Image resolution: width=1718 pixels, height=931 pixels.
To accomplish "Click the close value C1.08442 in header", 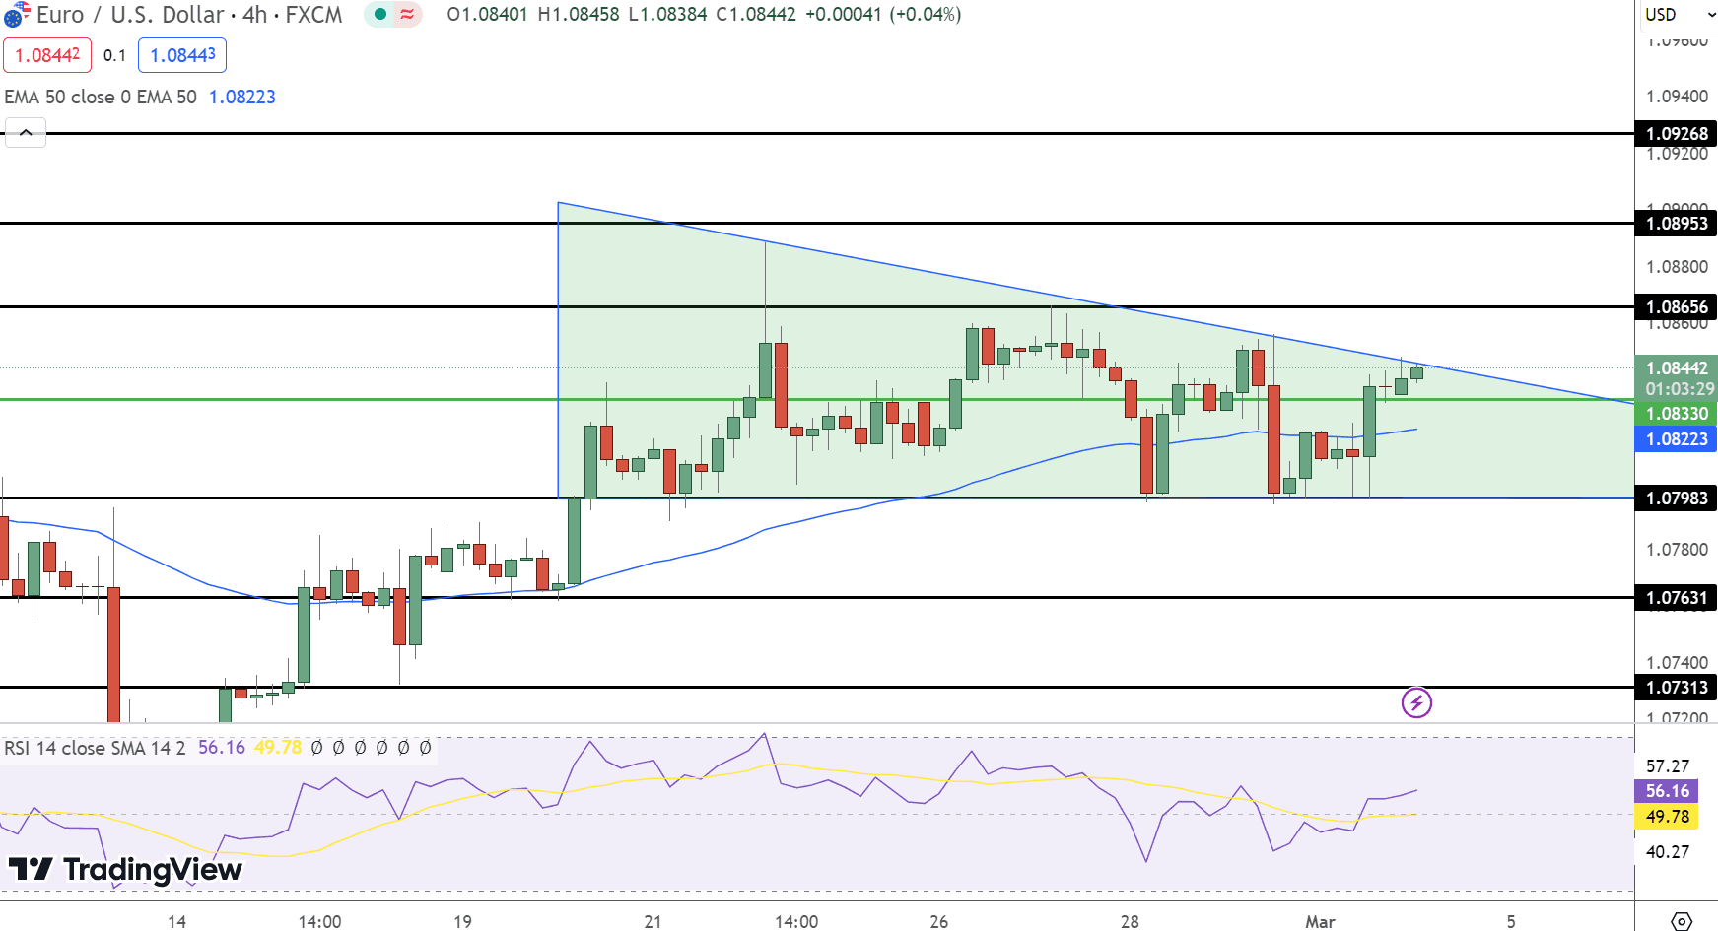I will (x=756, y=15).
